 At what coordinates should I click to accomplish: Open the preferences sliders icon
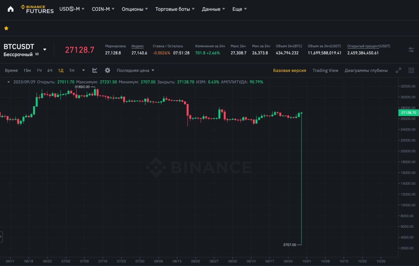[411, 50]
